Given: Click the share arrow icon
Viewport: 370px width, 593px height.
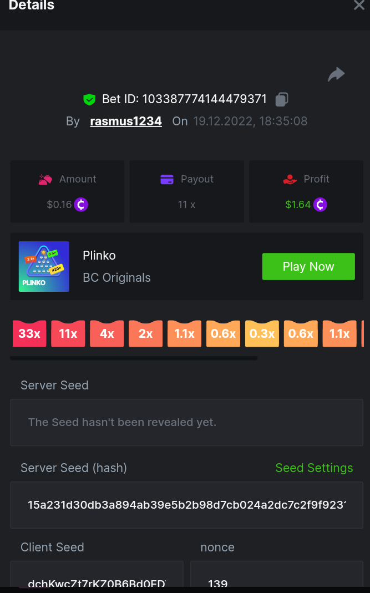Looking at the screenshot, I should (336, 74).
